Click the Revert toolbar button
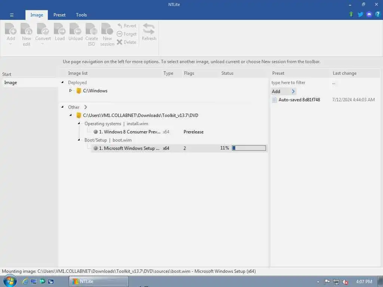The height and width of the screenshot is (287, 383). [126, 26]
